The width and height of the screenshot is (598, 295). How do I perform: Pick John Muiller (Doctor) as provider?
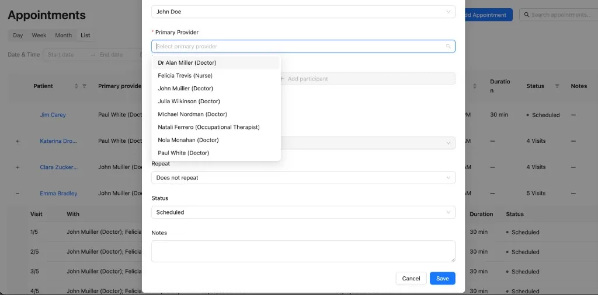pyautogui.click(x=216, y=89)
